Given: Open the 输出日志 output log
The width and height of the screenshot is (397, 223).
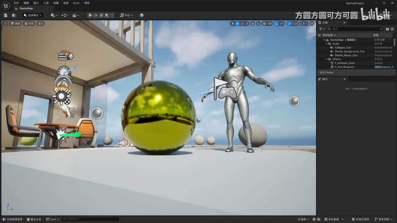Looking at the screenshot, I should pos(34,219).
